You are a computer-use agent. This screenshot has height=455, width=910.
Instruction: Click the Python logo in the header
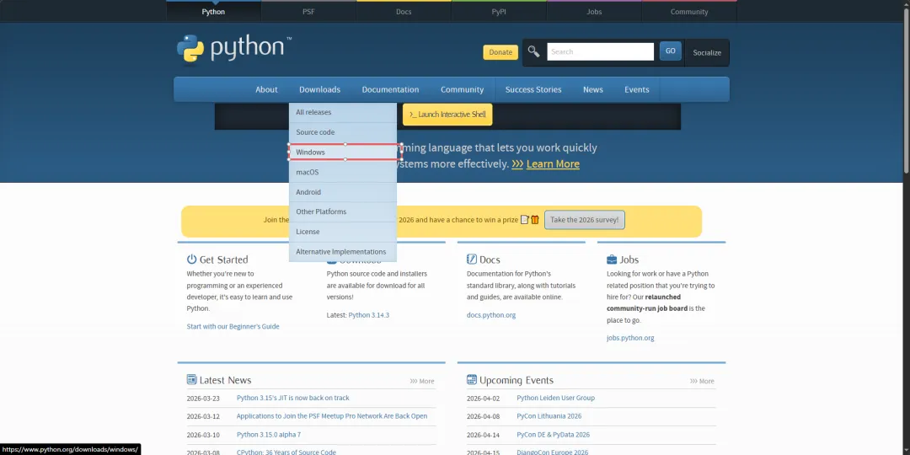234,49
